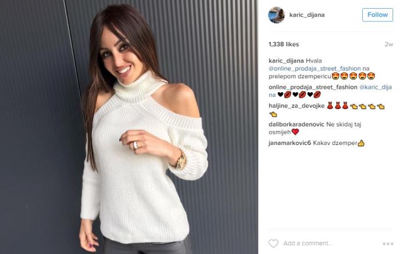Click the 2w post timestamp
This screenshot has width=400, height=254.
point(388,44)
